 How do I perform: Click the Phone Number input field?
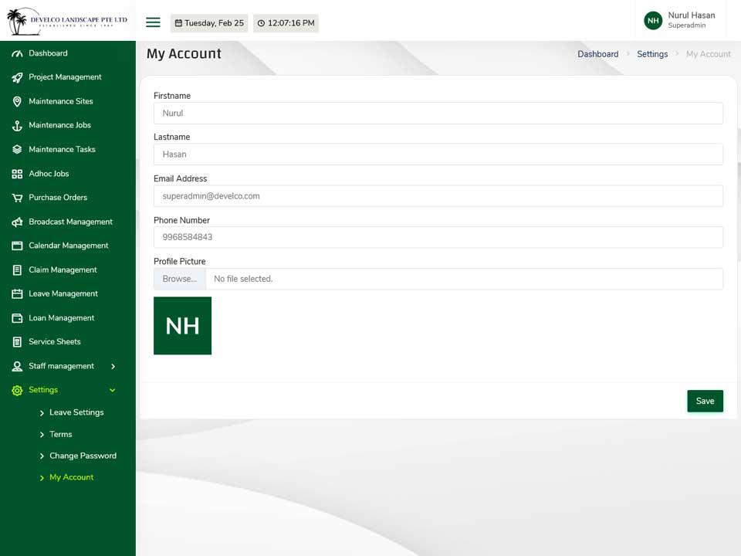tap(438, 237)
